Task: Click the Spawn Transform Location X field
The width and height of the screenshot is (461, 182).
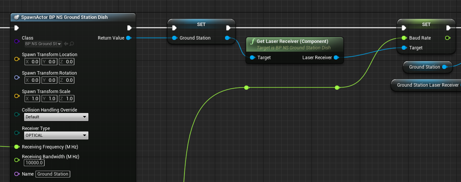Action: coord(32,62)
